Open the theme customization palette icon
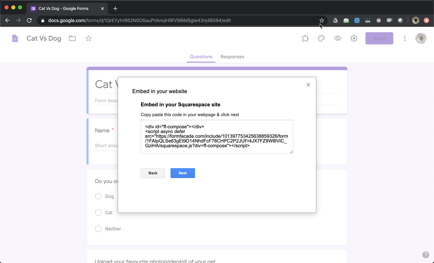This screenshot has width=434, height=263. 321,38
